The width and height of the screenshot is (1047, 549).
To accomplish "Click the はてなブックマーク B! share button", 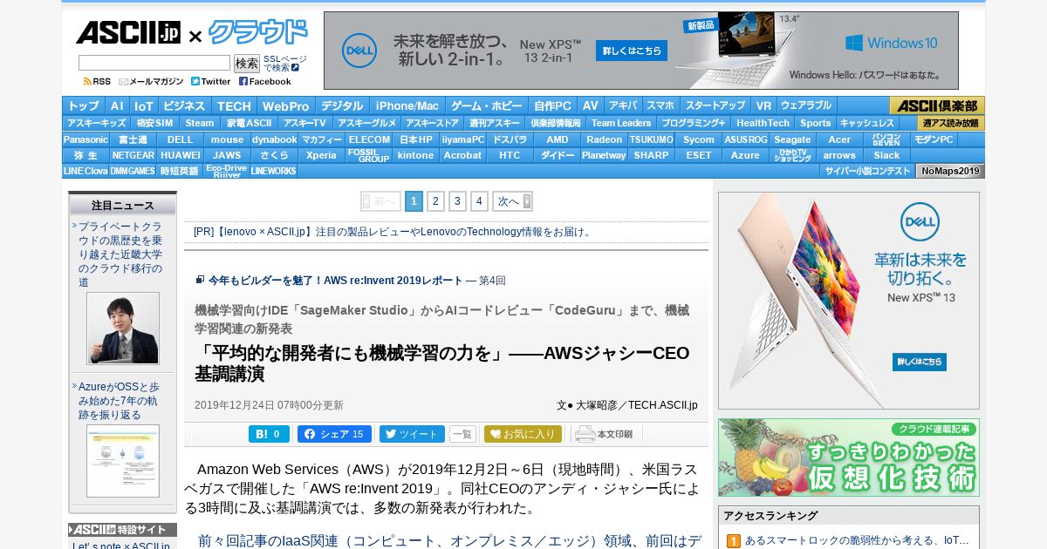I will 269,434.
